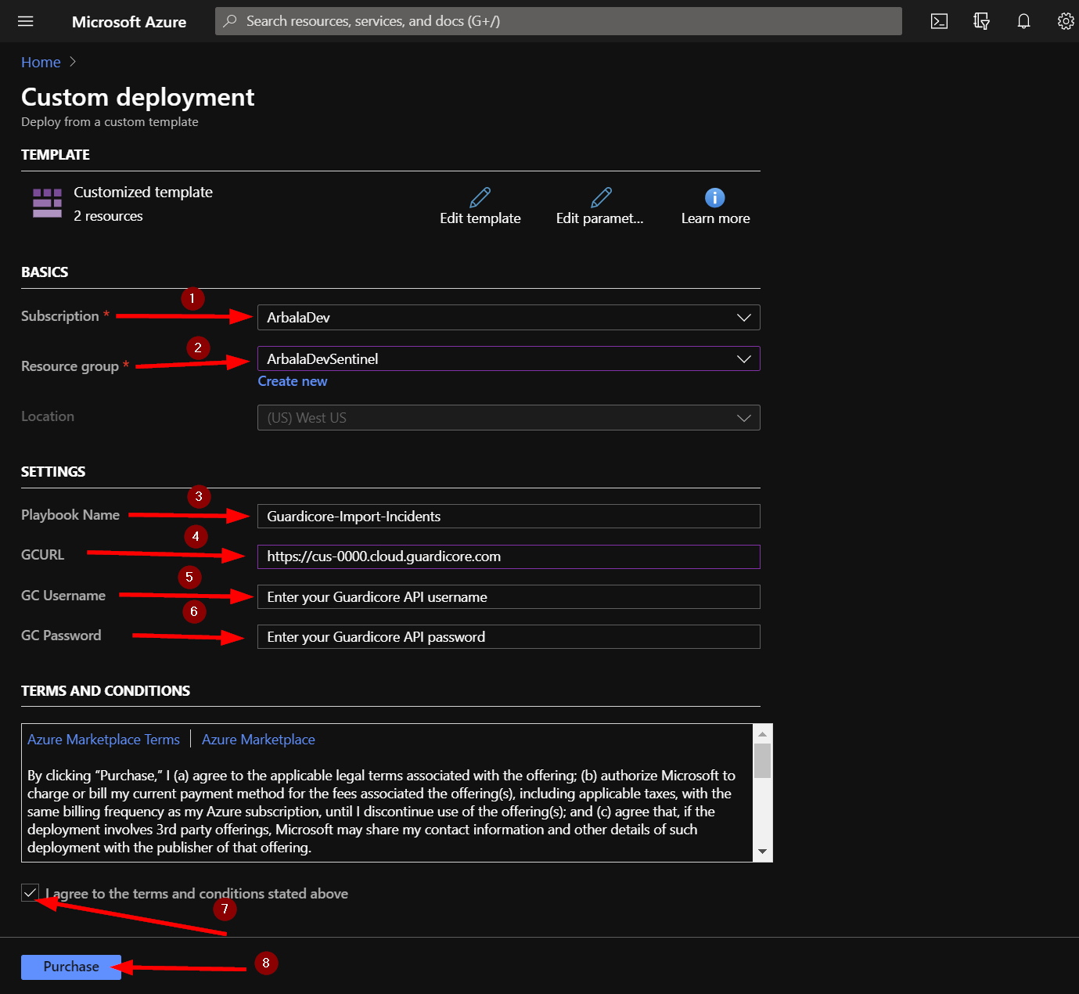This screenshot has width=1079, height=994.
Task: Click the search magnifier icon
Action: (230, 21)
